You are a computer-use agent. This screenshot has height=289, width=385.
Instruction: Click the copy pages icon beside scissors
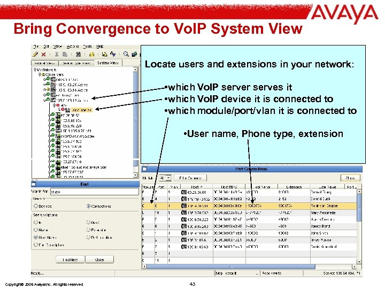click(x=65, y=54)
